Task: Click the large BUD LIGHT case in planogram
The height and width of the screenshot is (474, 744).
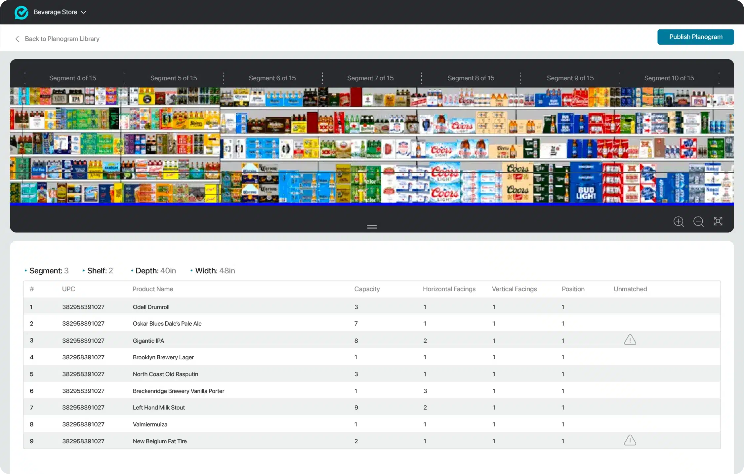Action: click(x=586, y=192)
